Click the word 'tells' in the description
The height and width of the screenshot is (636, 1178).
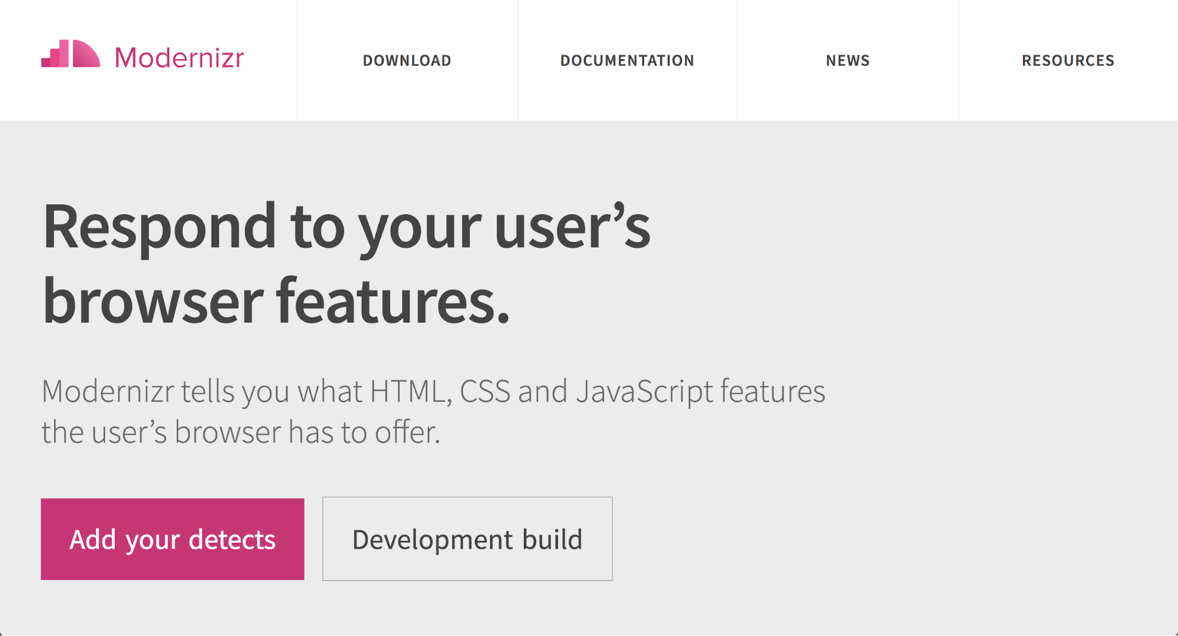[x=207, y=392]
